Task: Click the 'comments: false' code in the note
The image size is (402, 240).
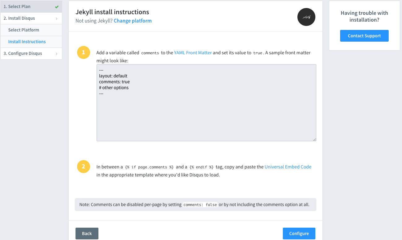Action: point(200,205)
